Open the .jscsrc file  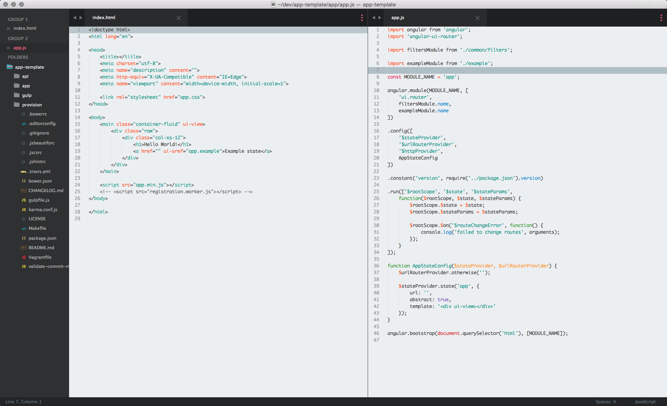pos(35,152)
